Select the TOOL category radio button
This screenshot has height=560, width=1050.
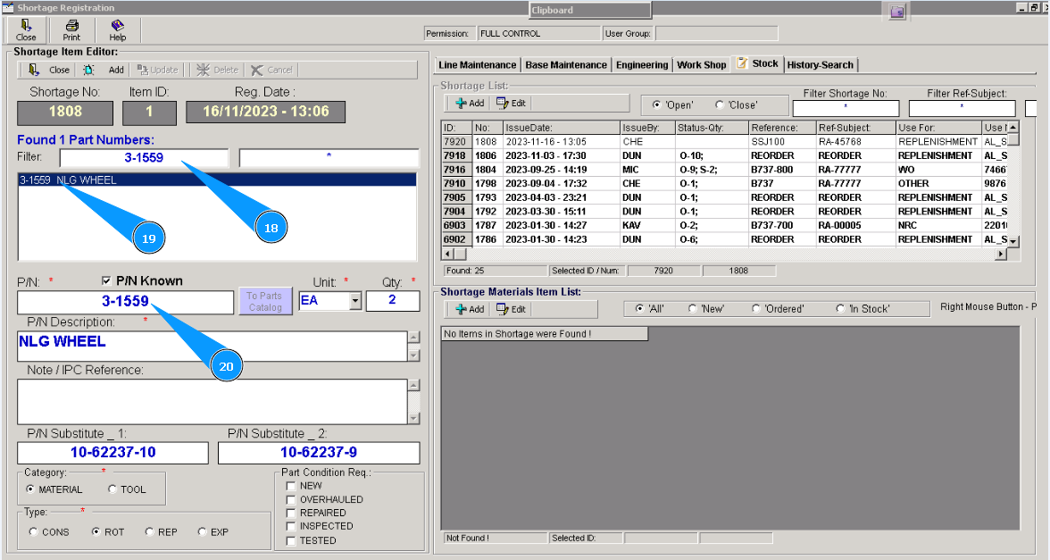[x=112, y=489]
